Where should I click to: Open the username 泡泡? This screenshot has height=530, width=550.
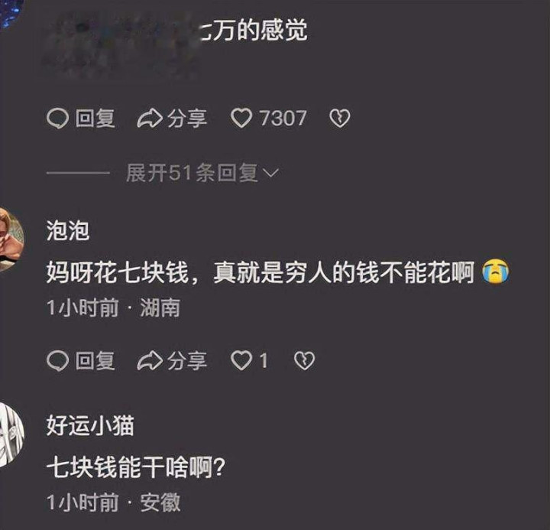coord(68,231)
